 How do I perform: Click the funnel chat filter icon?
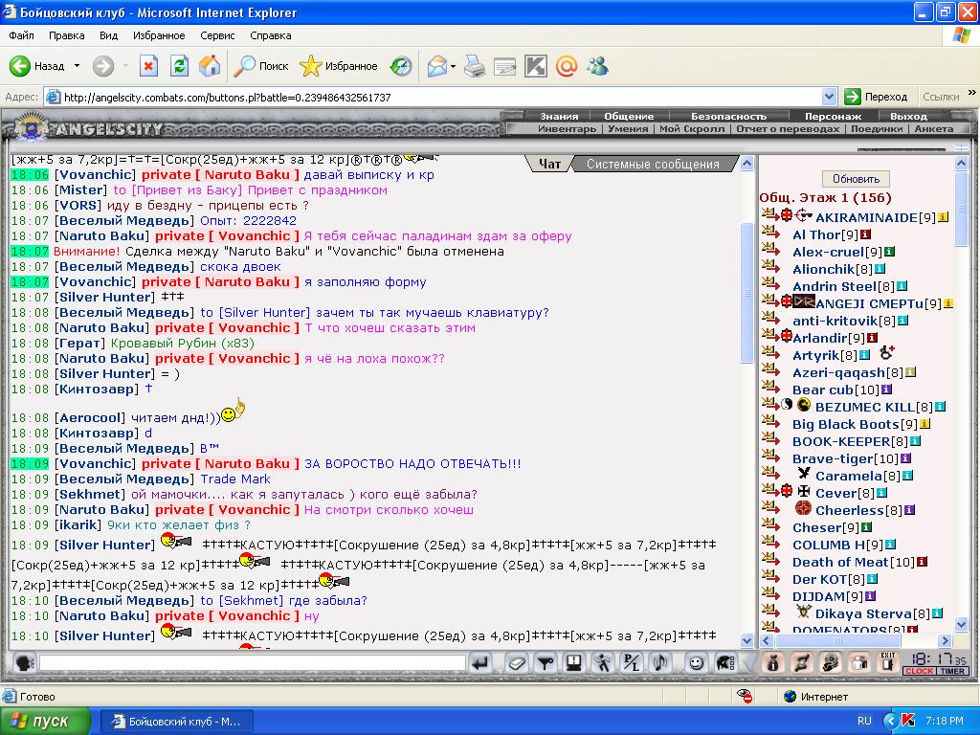(x=546, y=662)
